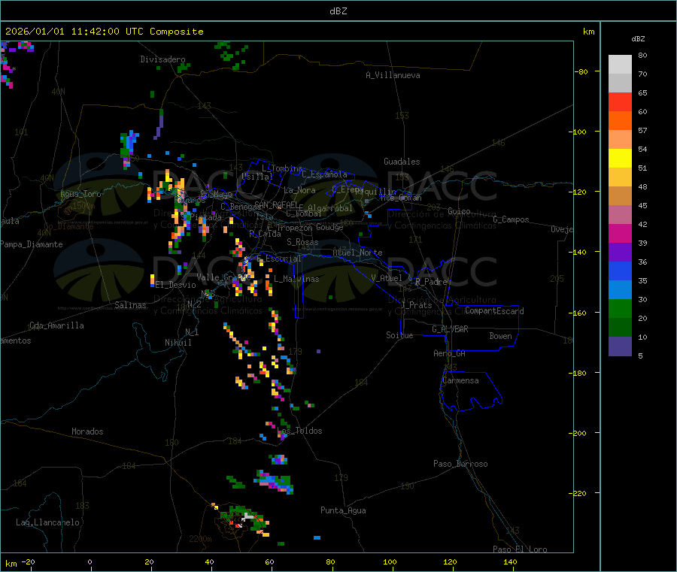The height and width of the screenshot is (572, 677).
Task: Click the 0 tick on the bottom km axis
Action: 90,561
